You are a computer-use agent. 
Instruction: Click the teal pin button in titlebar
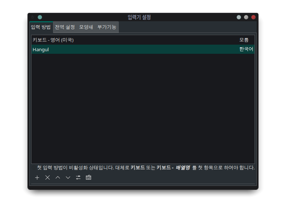click(x=40, y=17)
